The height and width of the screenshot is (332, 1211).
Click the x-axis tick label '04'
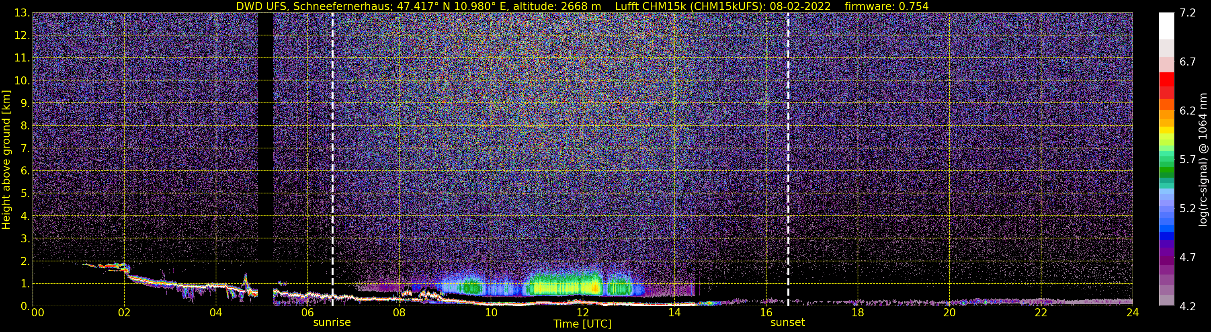click(216, 313)
